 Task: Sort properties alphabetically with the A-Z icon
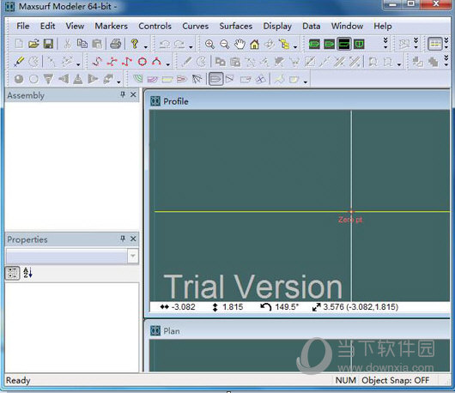[x=27, y=273]
